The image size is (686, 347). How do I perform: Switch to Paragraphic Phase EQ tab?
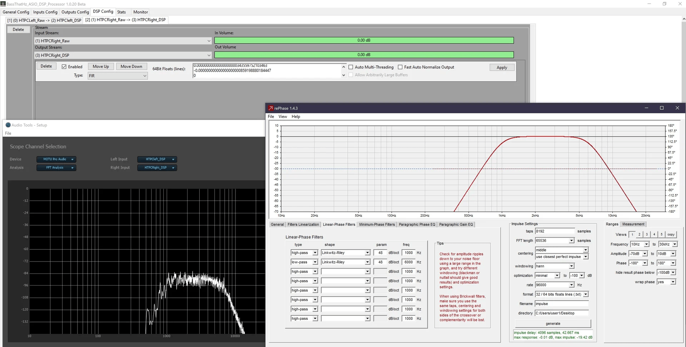point(417,225)
